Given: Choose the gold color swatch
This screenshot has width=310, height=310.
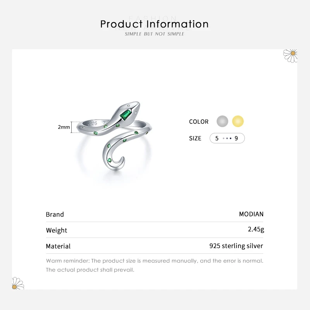Looking at the screenshot, I should click(x=238, y=121).
